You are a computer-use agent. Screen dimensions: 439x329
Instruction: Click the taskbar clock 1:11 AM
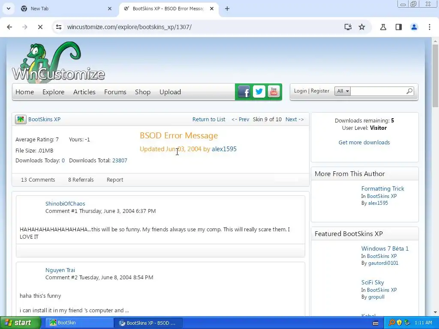tap(423, 323)
